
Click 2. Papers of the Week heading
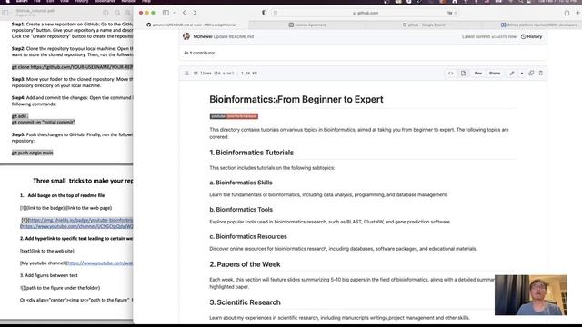coord(245,264)
